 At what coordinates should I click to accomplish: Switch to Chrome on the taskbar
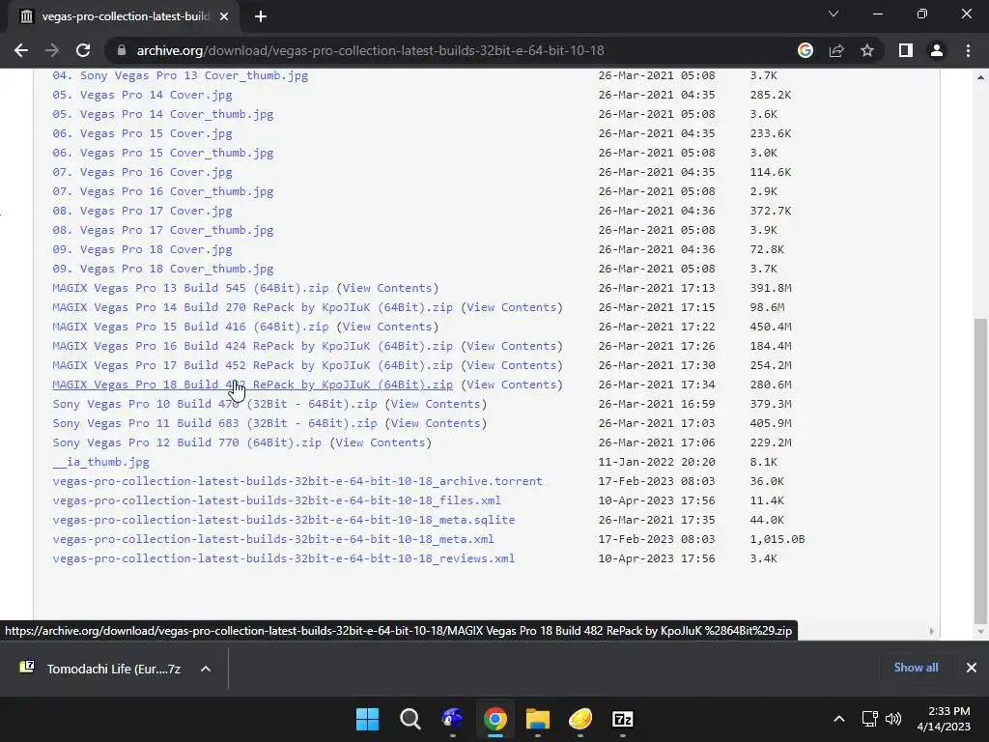(495, 719)
